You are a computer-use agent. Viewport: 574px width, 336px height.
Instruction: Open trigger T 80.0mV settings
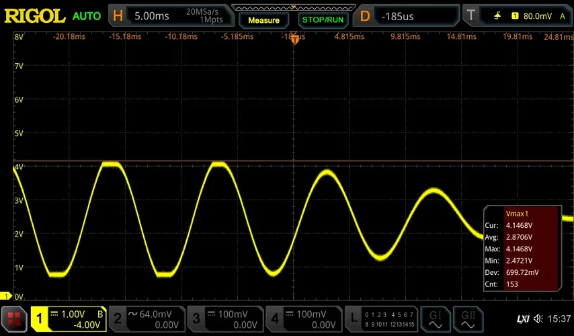(518, 16)
